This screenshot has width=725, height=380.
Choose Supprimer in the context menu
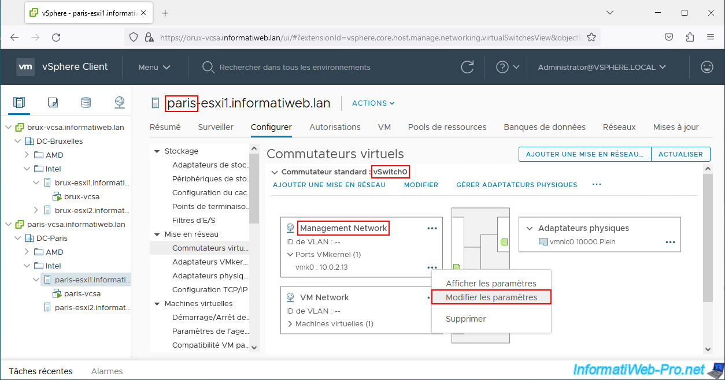pos(491,319)
